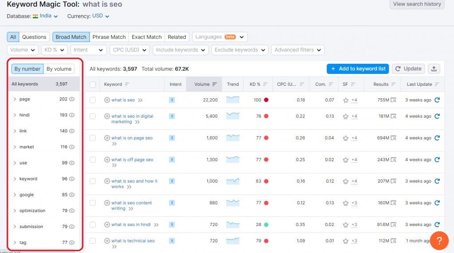View SERP results icon for 181M row

tap(393, 116)
